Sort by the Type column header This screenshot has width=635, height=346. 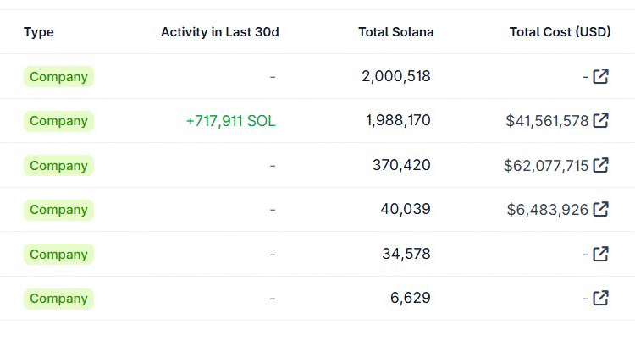tap(39, 32)
